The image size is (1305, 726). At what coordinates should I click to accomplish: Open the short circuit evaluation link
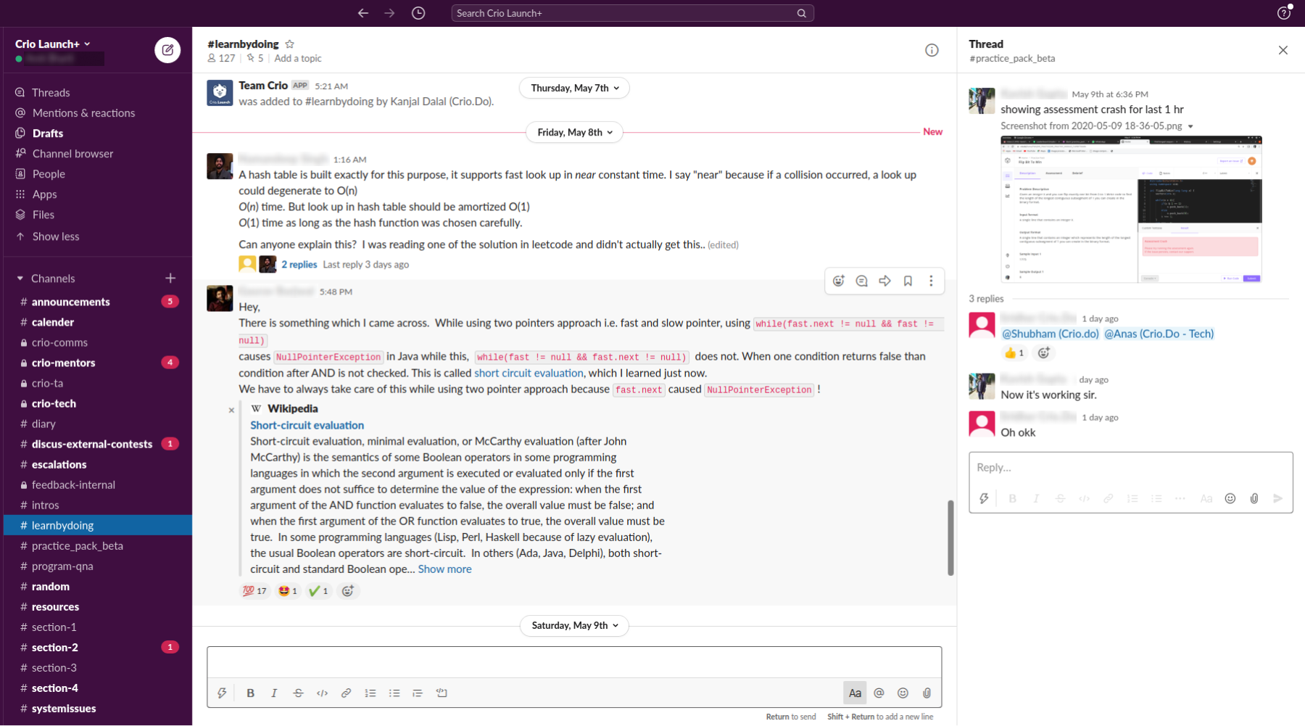[x=529, y=373]
